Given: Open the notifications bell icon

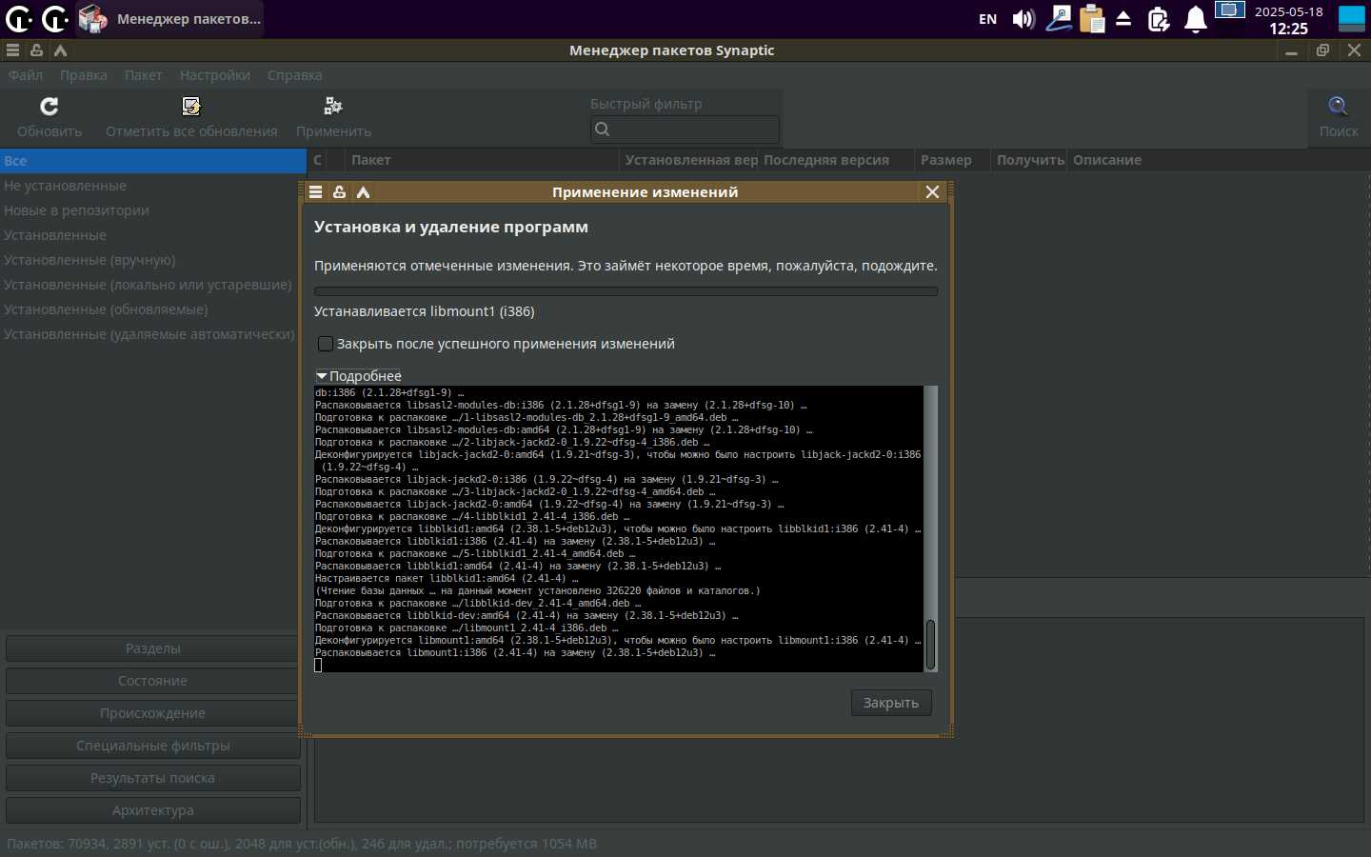Looking at the screenshot, I should point(1195,19).
